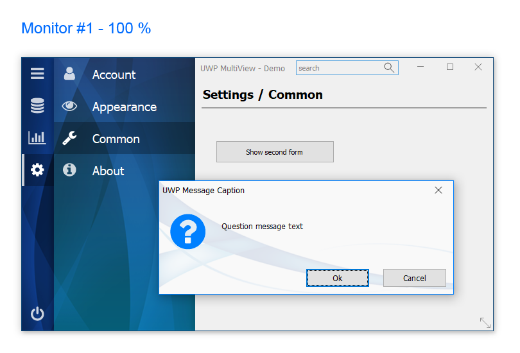520x353 pixels.
Task: Open the Account menu item
Action: click(125, 74)
